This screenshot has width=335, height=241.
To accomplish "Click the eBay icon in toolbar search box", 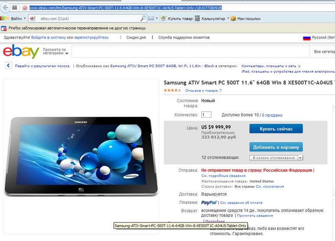I will [x=33, y=18].
